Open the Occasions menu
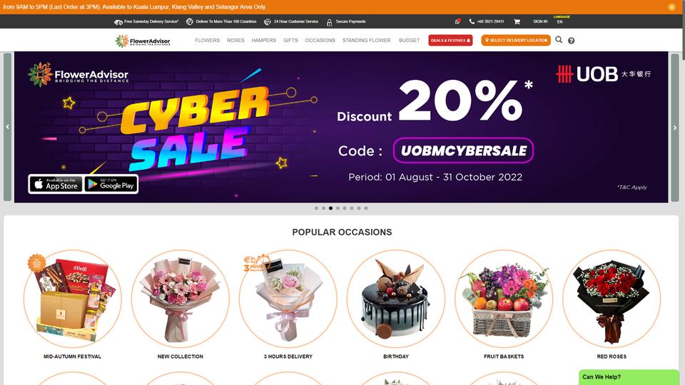 pyautogui.click(x=320, y=40)
